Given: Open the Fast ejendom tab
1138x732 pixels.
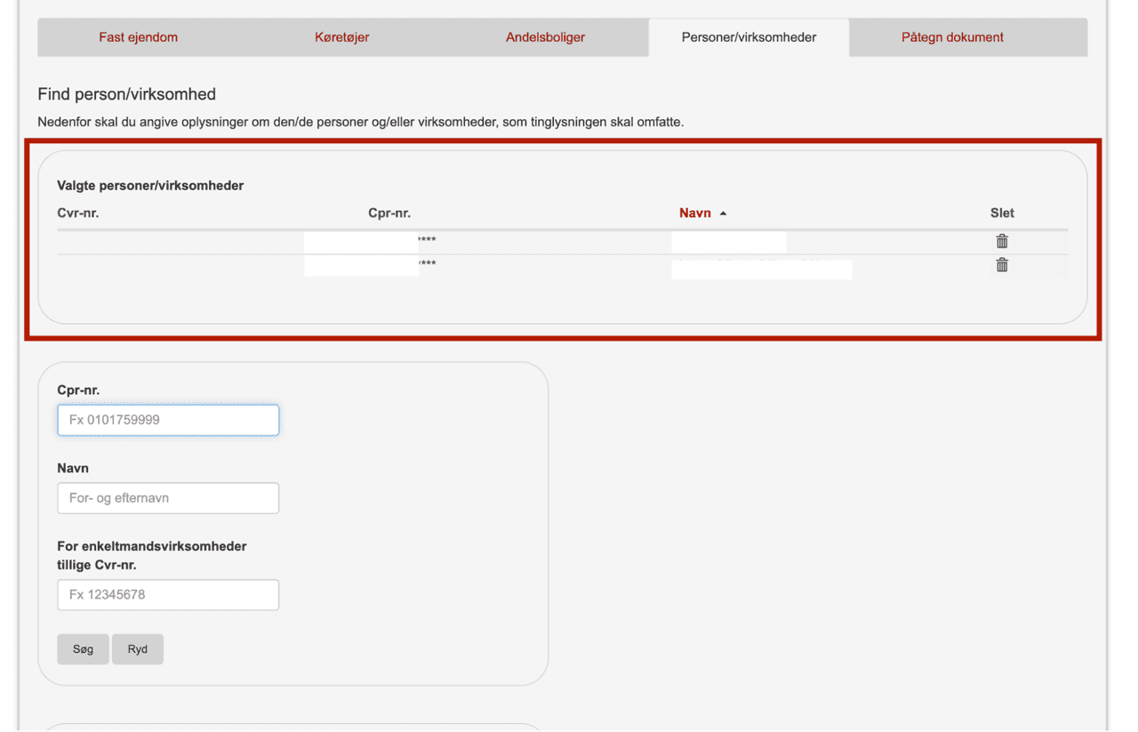Looking at the screenshot, I should (x=138, y=37).
